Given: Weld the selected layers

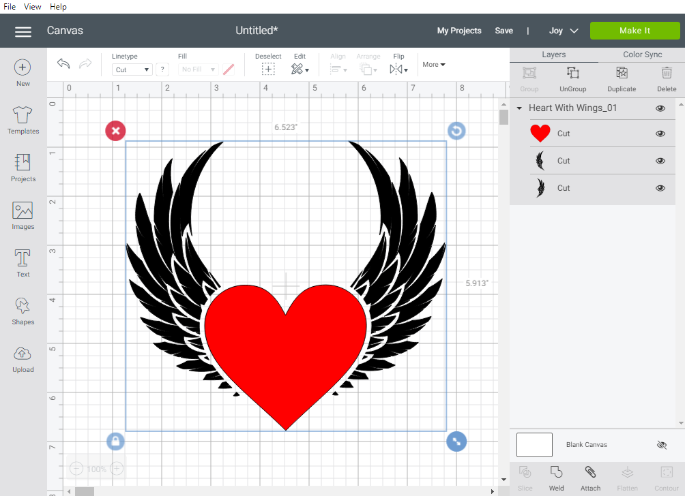Looking at the screenshot, I should [556, 478].
